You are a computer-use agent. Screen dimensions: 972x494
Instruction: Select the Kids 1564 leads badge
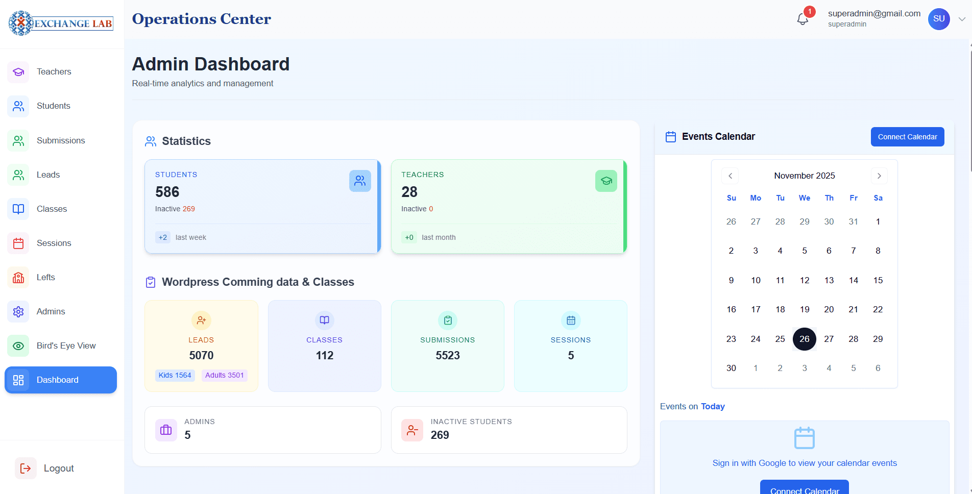[175, 375]
